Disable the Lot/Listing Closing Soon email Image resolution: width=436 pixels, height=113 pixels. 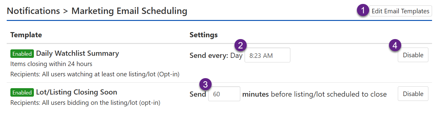click(x=413, y=94)
